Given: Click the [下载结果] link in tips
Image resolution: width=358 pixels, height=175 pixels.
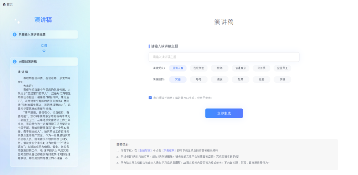Looking at the screenshot, I should (x=169, y=150).
